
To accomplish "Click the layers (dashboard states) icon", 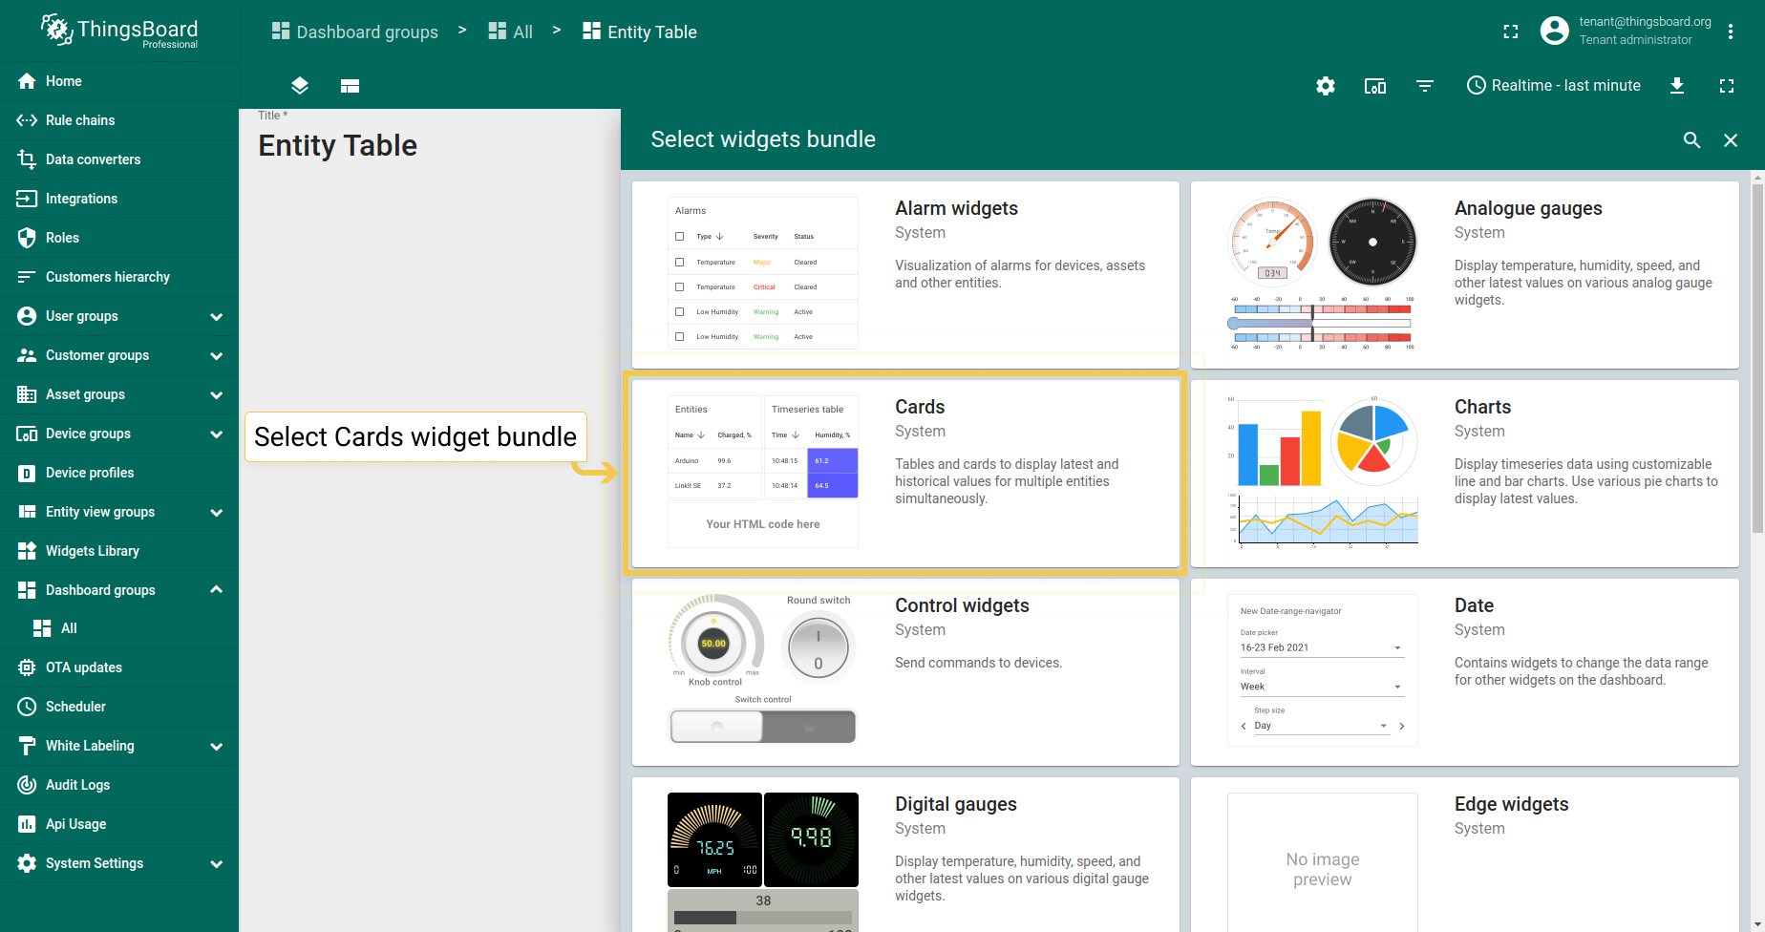I will coord(300,86).
